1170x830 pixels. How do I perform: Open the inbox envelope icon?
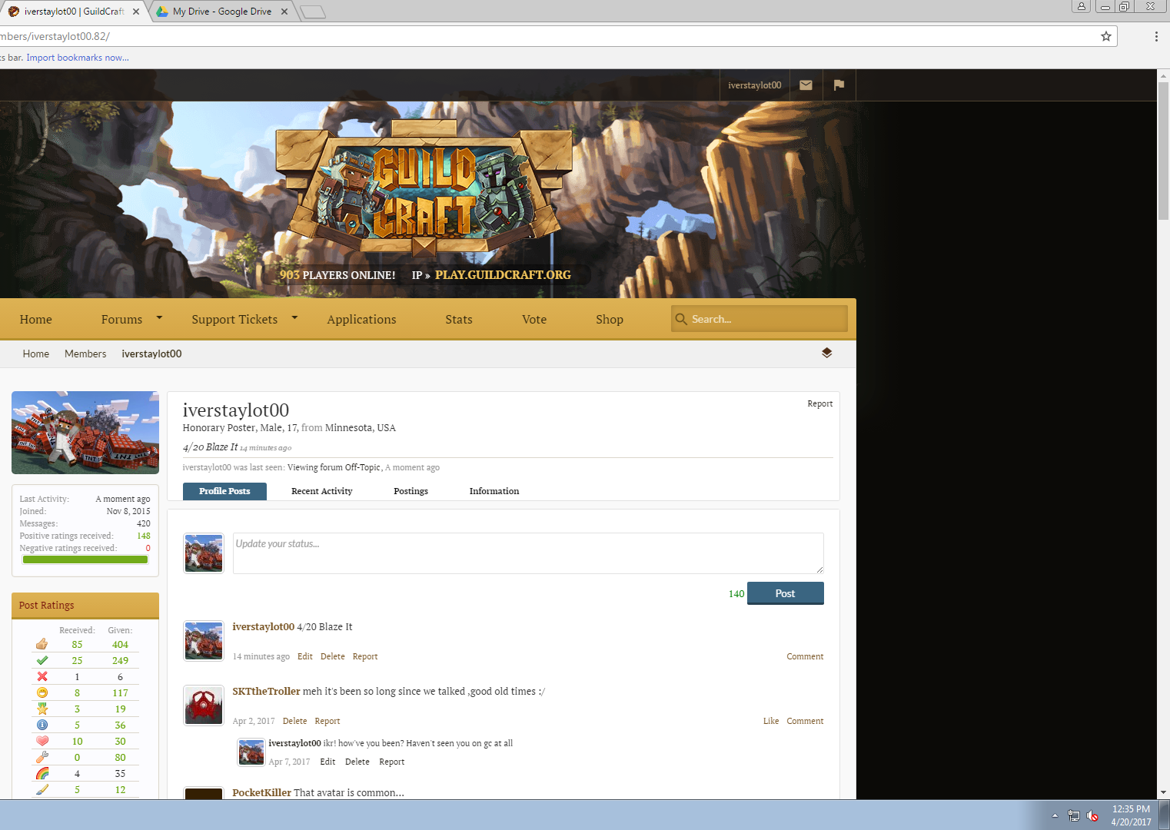click(x=806, y=85)
